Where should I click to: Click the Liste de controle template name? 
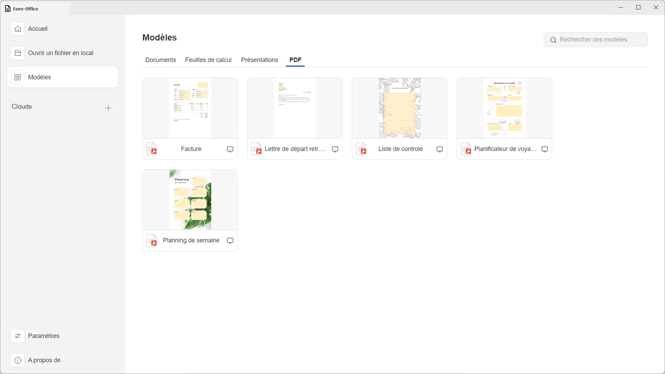click(400, 149)
